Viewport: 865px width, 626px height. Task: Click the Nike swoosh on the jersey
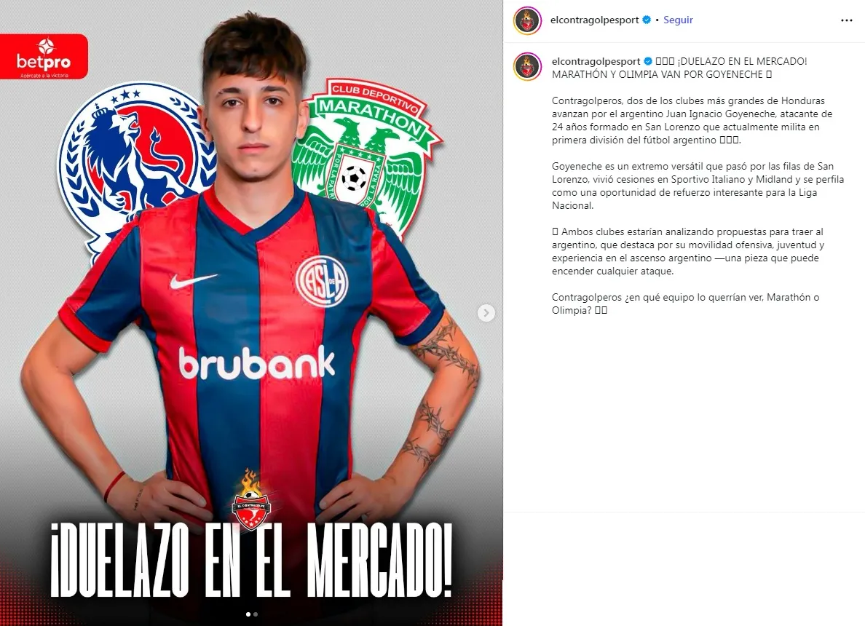point(193,281)
